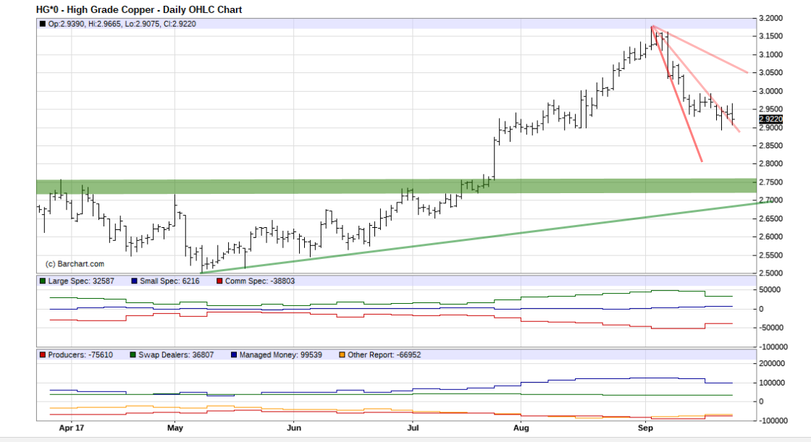Click the black OHLC legend square
811x442 pixels.
point(43,24)
